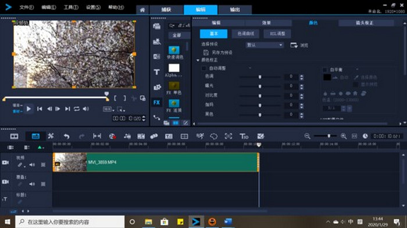
Task: Open the Path motion library icon
Action: coord(157,117)
